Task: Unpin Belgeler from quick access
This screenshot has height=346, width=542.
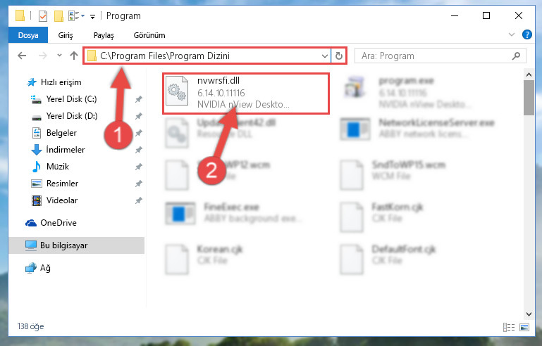Action: click(139, 133)
